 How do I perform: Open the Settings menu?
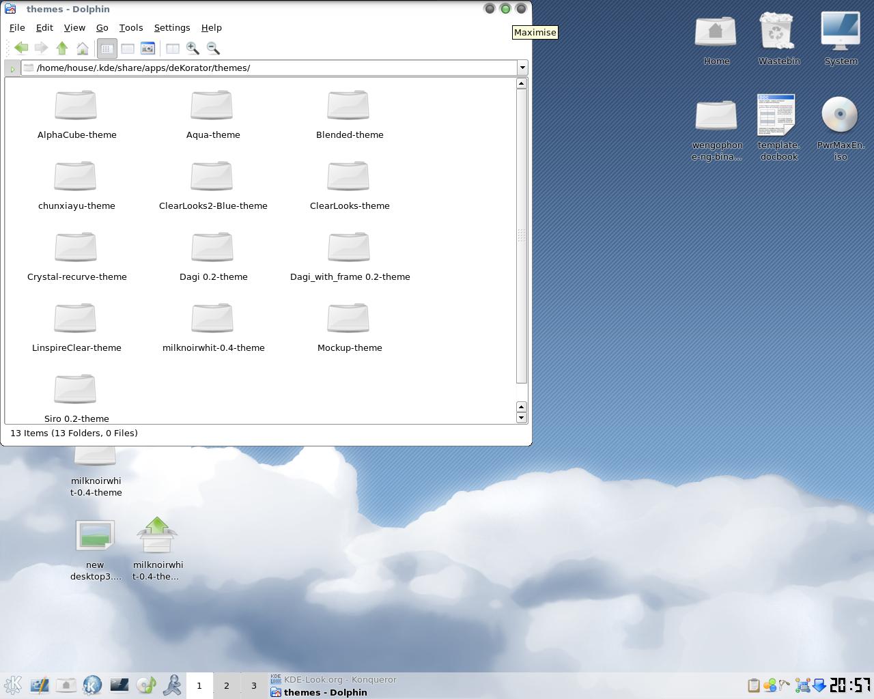tap(172, 27)
